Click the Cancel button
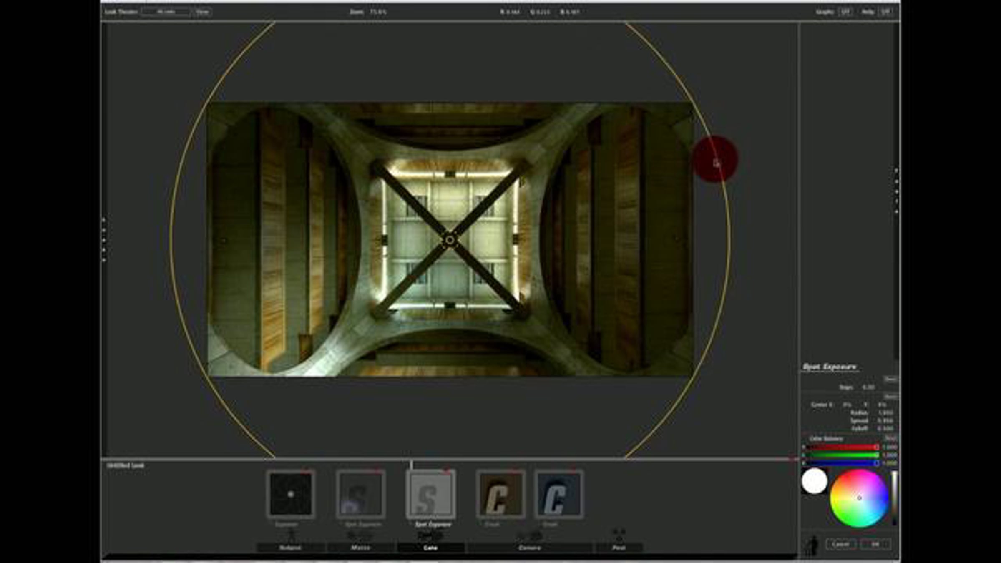The image size is (1001, 563). [x=841, y=544]
